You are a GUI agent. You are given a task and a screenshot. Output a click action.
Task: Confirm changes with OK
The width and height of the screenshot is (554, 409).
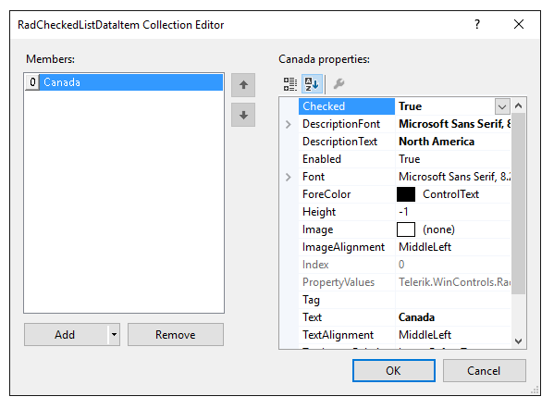pos(394,370)
